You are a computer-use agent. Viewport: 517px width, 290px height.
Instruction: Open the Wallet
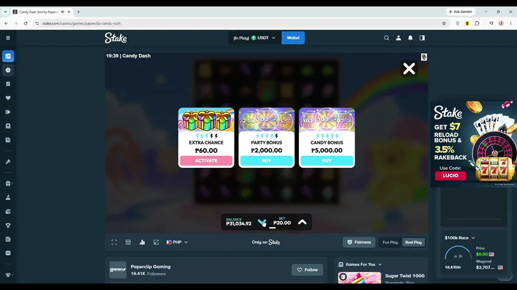point(293,38)
